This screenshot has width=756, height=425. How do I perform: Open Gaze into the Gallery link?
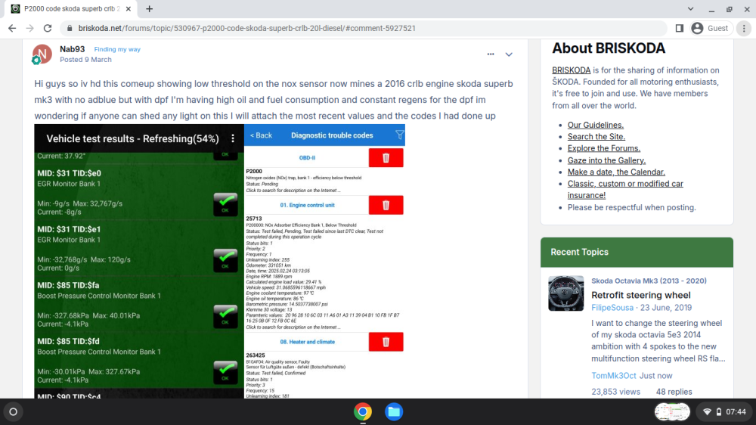point(606,160)
